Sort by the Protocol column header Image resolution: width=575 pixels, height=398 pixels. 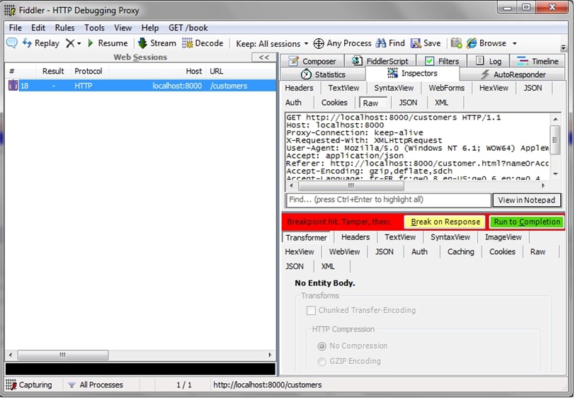pos(89,71)
